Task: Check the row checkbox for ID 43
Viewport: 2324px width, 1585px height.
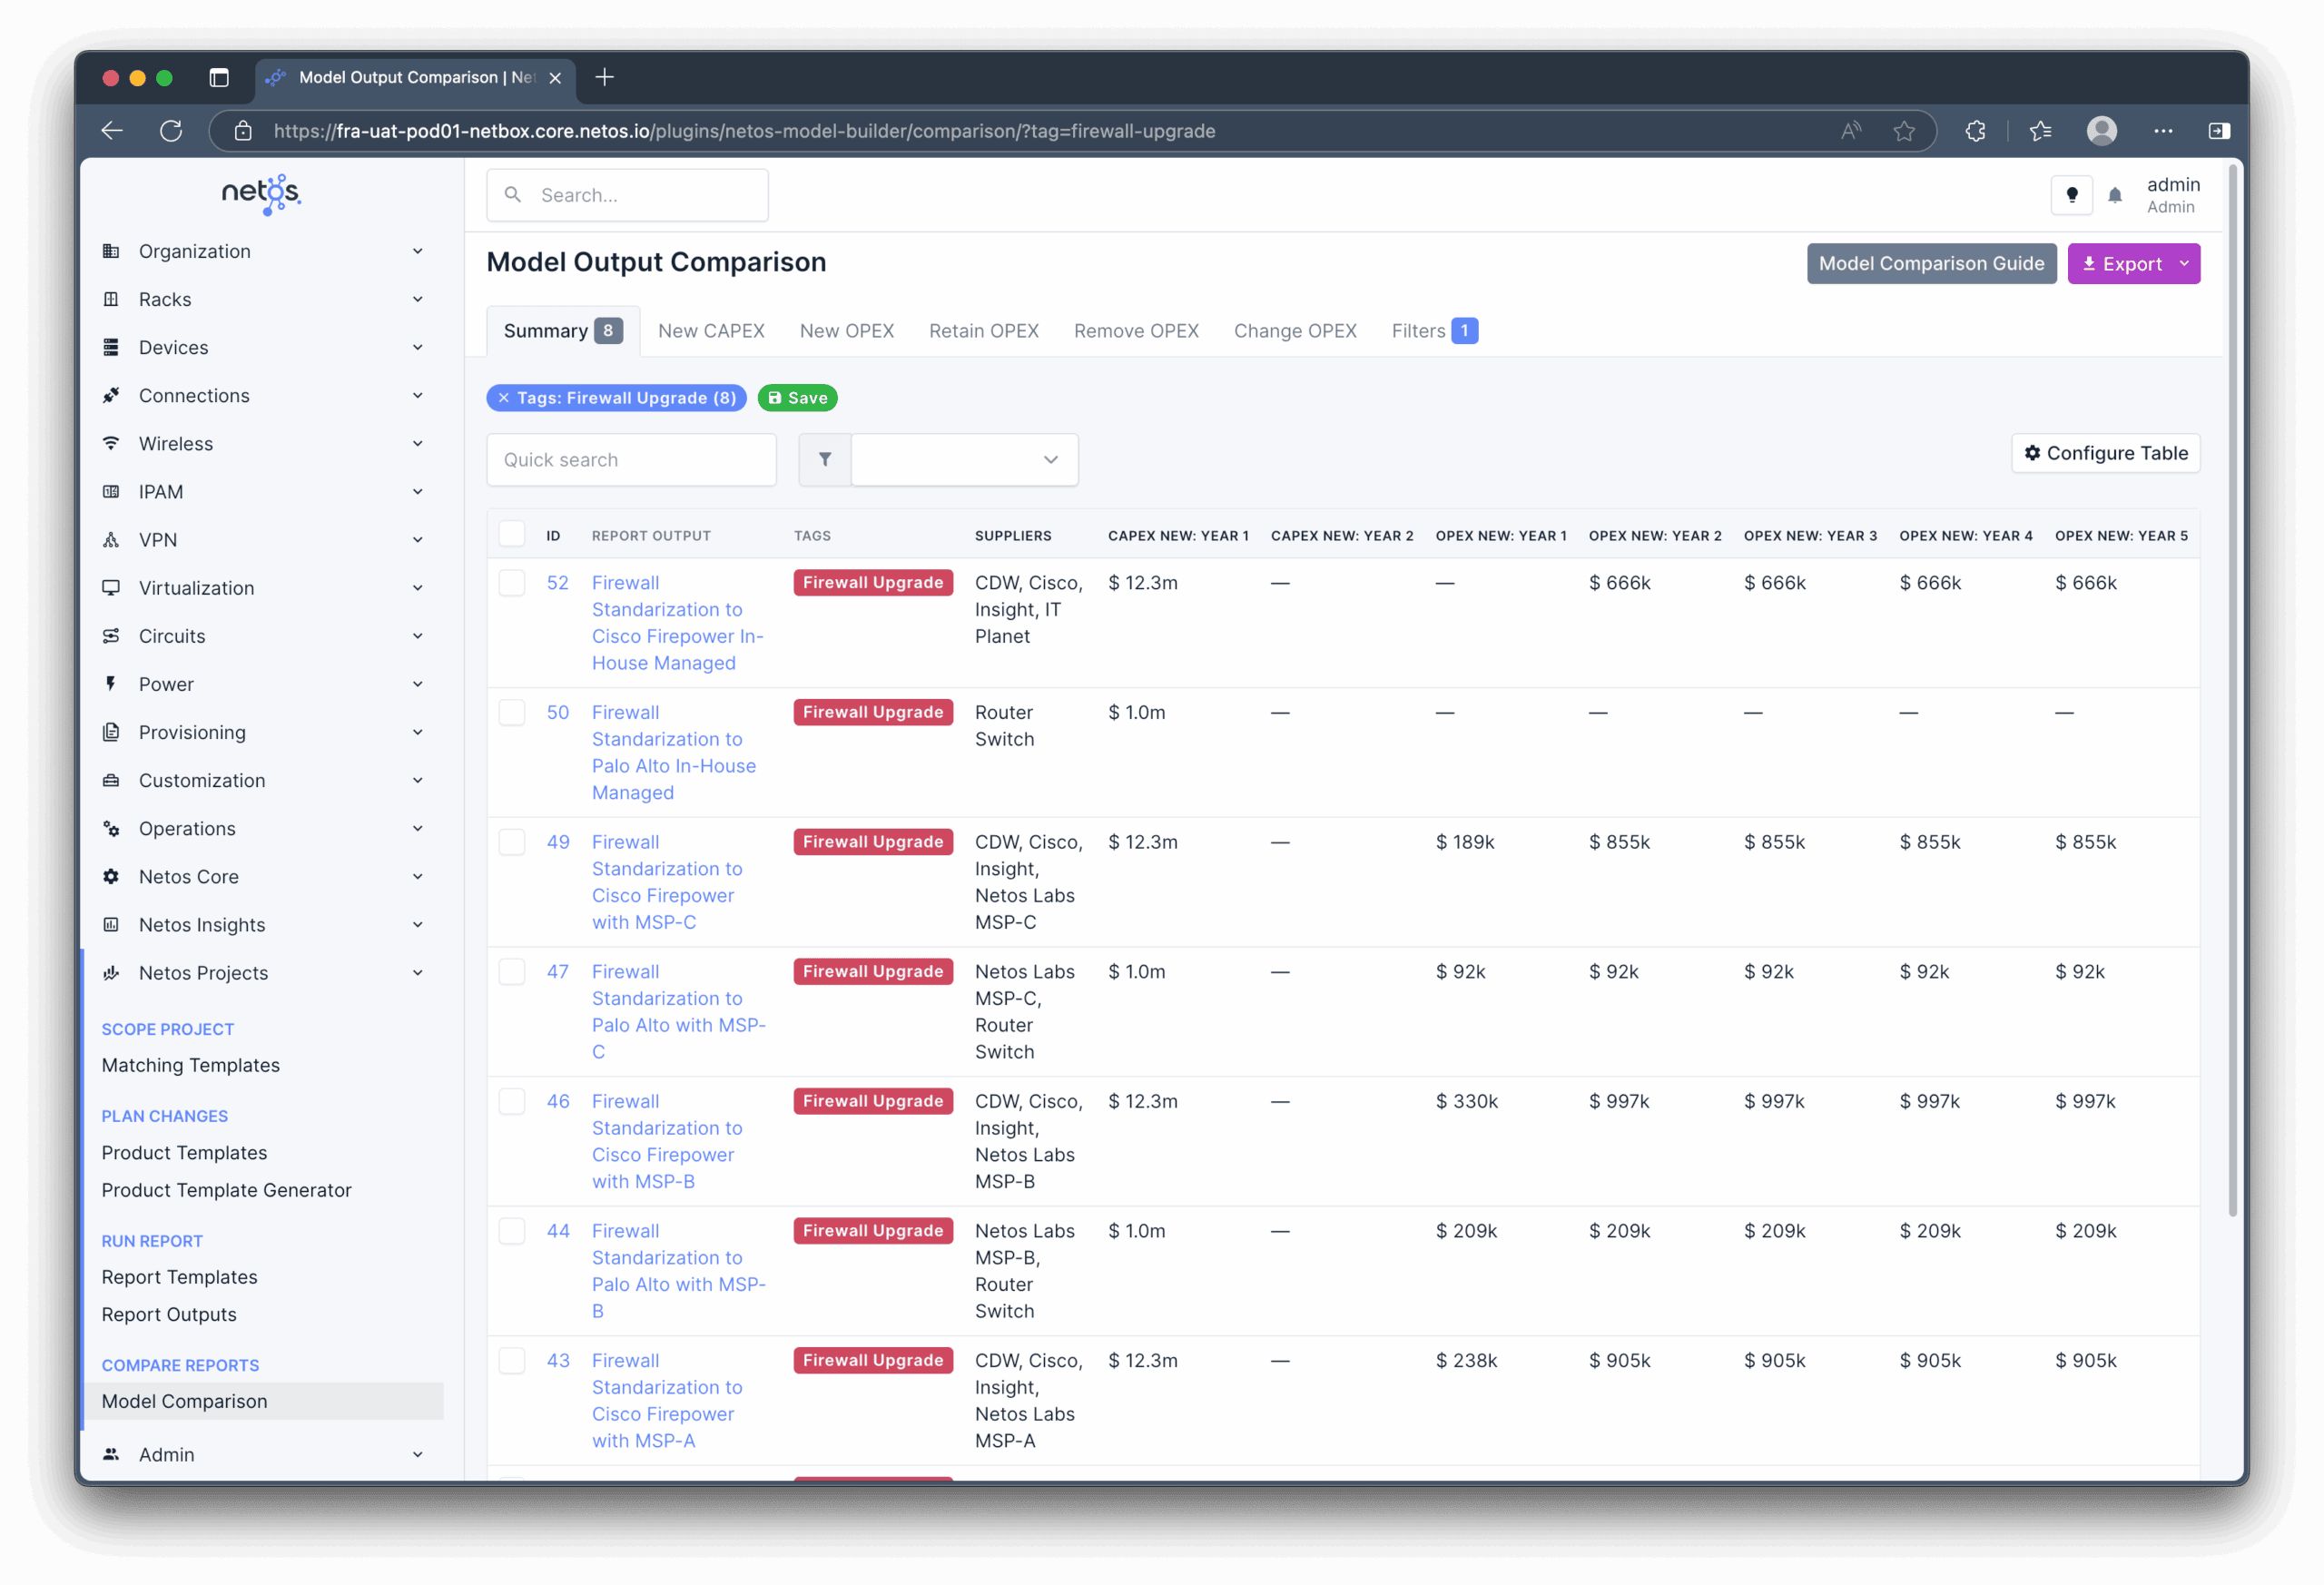Action: click(x=512, y=1360)
